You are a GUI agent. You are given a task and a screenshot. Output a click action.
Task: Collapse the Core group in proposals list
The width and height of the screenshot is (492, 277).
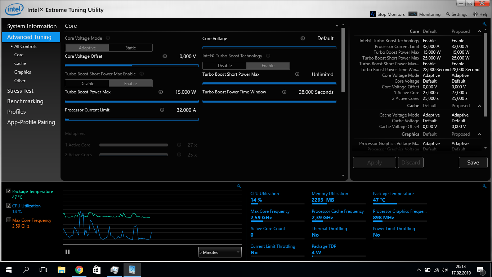tap(479, 31)
